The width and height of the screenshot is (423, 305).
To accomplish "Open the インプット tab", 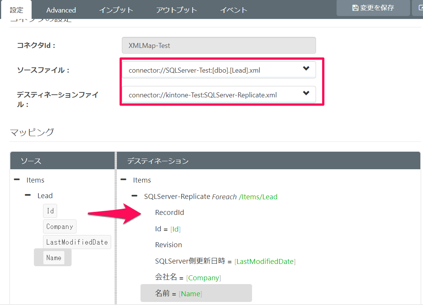I will tap(116, 10).
